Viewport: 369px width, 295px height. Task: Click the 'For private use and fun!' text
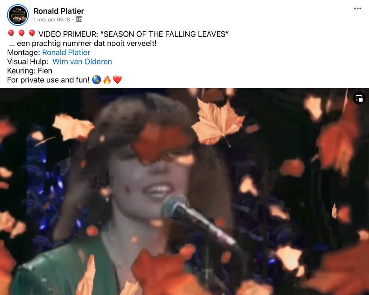click(48, 80)
